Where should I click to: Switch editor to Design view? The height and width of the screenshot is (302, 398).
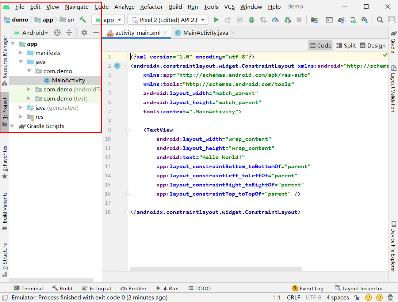(372, 45)
